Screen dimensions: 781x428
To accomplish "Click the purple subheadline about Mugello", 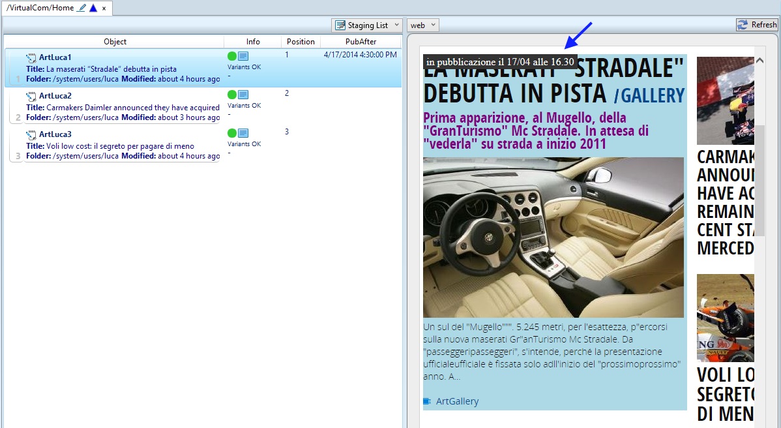I will click(536, 131).
